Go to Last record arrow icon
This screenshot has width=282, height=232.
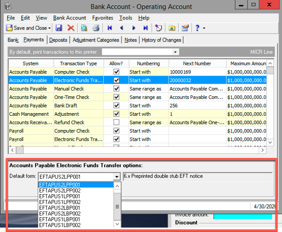(145, 28)
